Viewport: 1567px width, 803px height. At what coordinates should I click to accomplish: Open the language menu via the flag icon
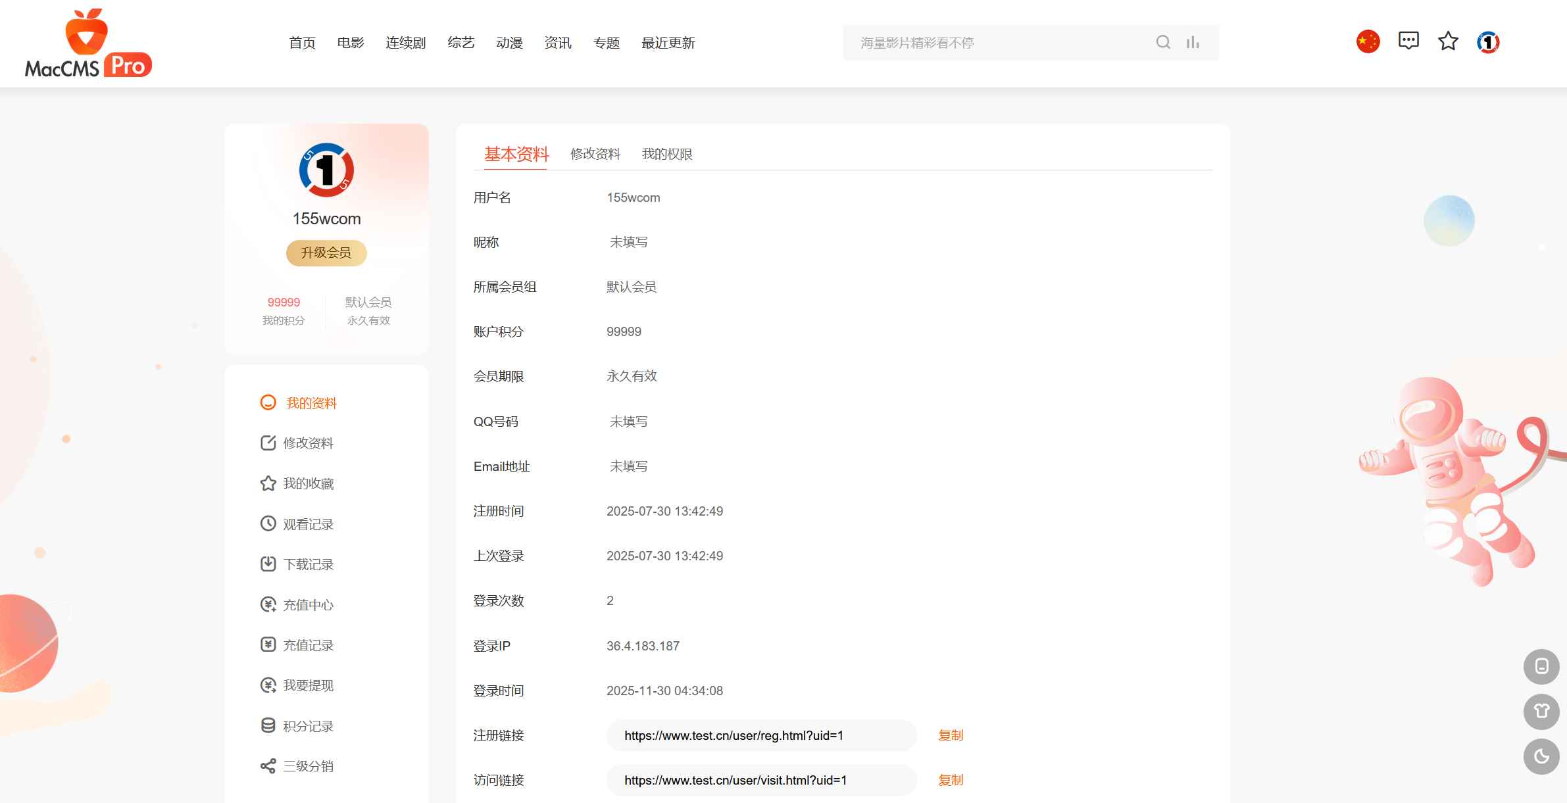pyautogui.click(x=1367, y=41)
